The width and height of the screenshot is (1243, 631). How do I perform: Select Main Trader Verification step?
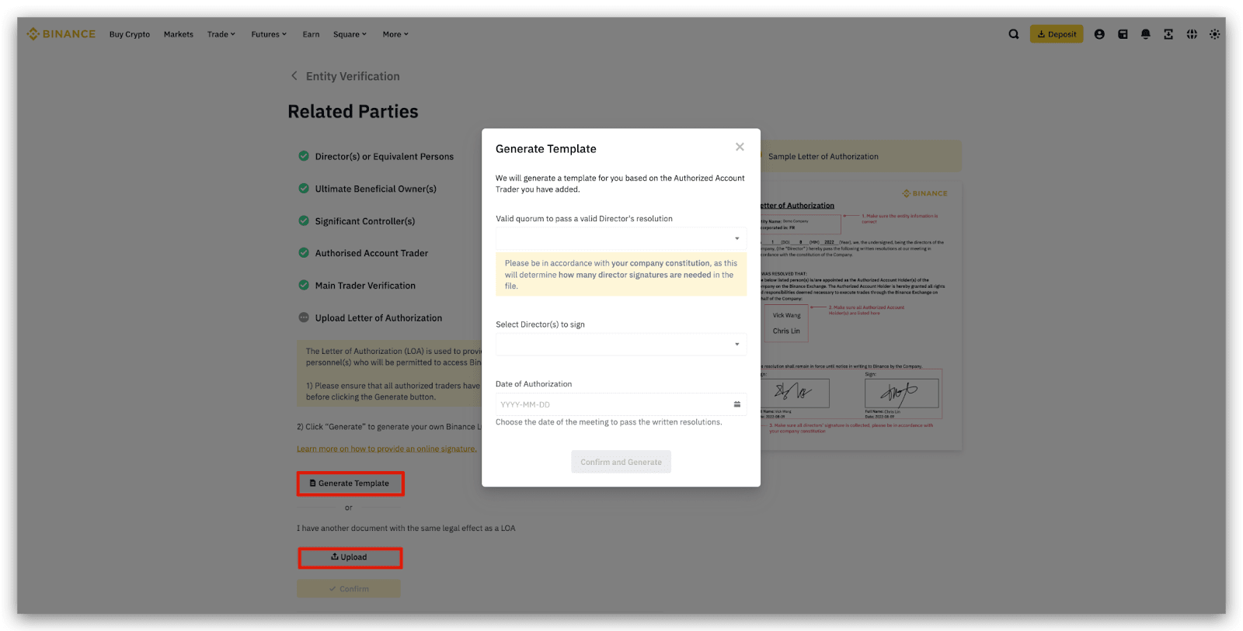pyautogui.click(x=365, y=286)
